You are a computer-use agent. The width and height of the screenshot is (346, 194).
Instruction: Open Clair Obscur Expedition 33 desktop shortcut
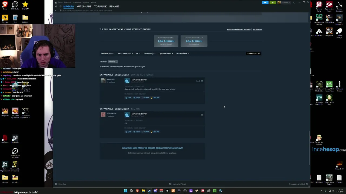[25, 113]
